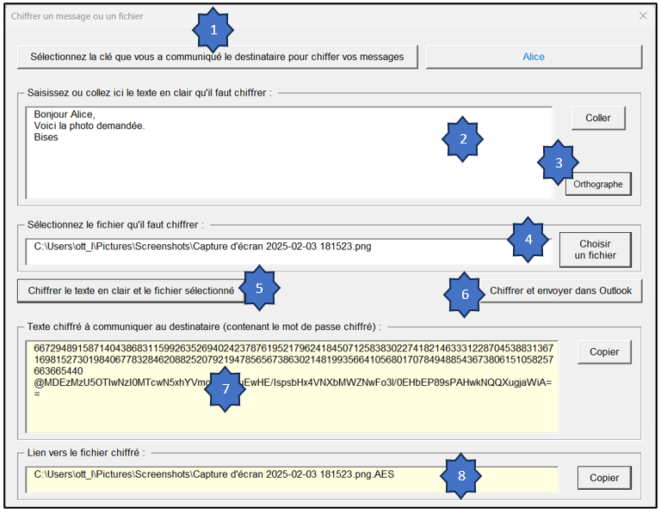Click the Alice recipient button
Viewport: 661px width, 513px height.
(534, 57)
